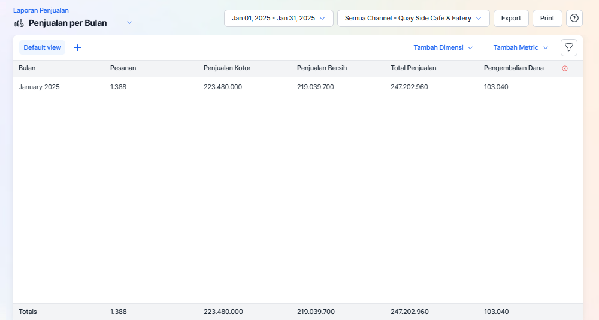Click the report icon beside Penjualan per Bulan

(19, 23)
